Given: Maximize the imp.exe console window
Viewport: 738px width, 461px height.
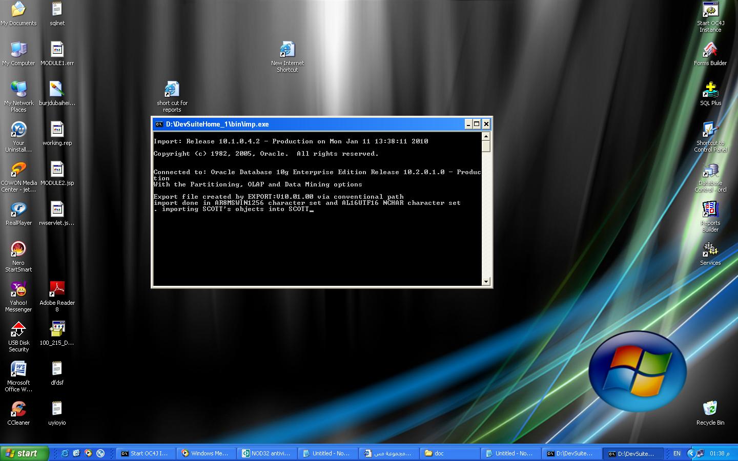Looking at the screenshot, I should point(477,124).
